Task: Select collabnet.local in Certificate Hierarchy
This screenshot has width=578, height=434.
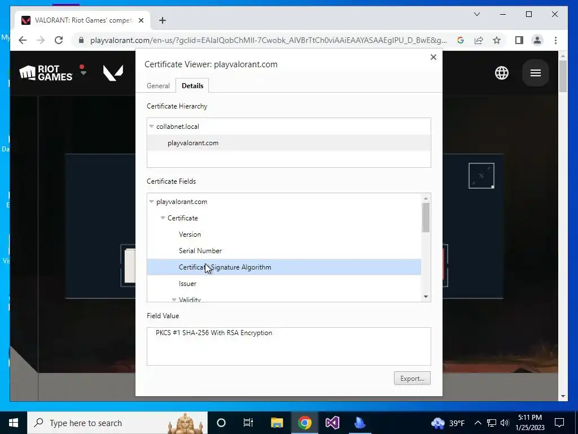Action: tap(178, 126)
